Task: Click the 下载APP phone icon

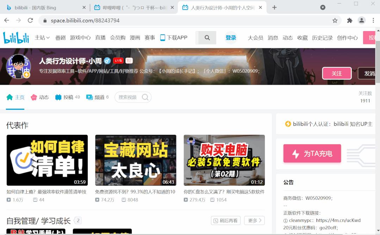Action: tap(162, 37)
